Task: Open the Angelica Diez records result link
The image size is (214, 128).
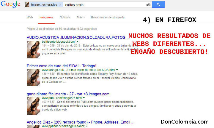Action: 81,122
